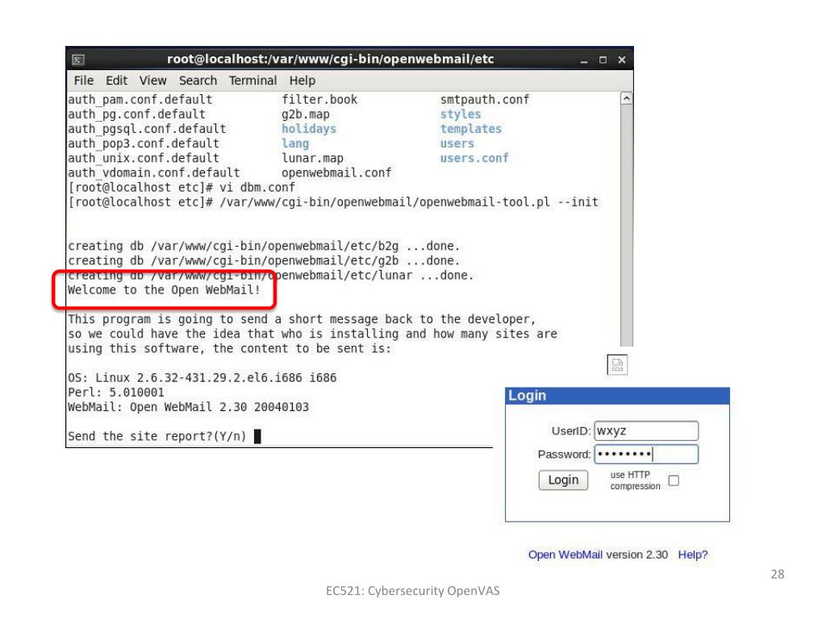Click the scrollbar up arrow
The image size is (826, 619).
click(626, 98)
